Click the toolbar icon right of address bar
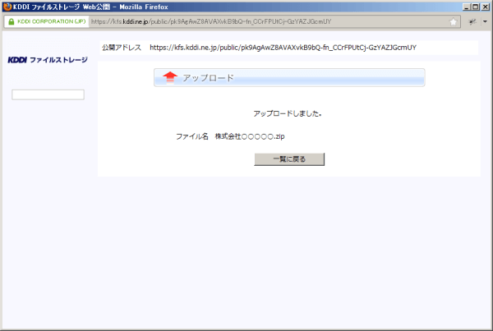The width and height of the screenshot is (493, 331). click(472, 21)
